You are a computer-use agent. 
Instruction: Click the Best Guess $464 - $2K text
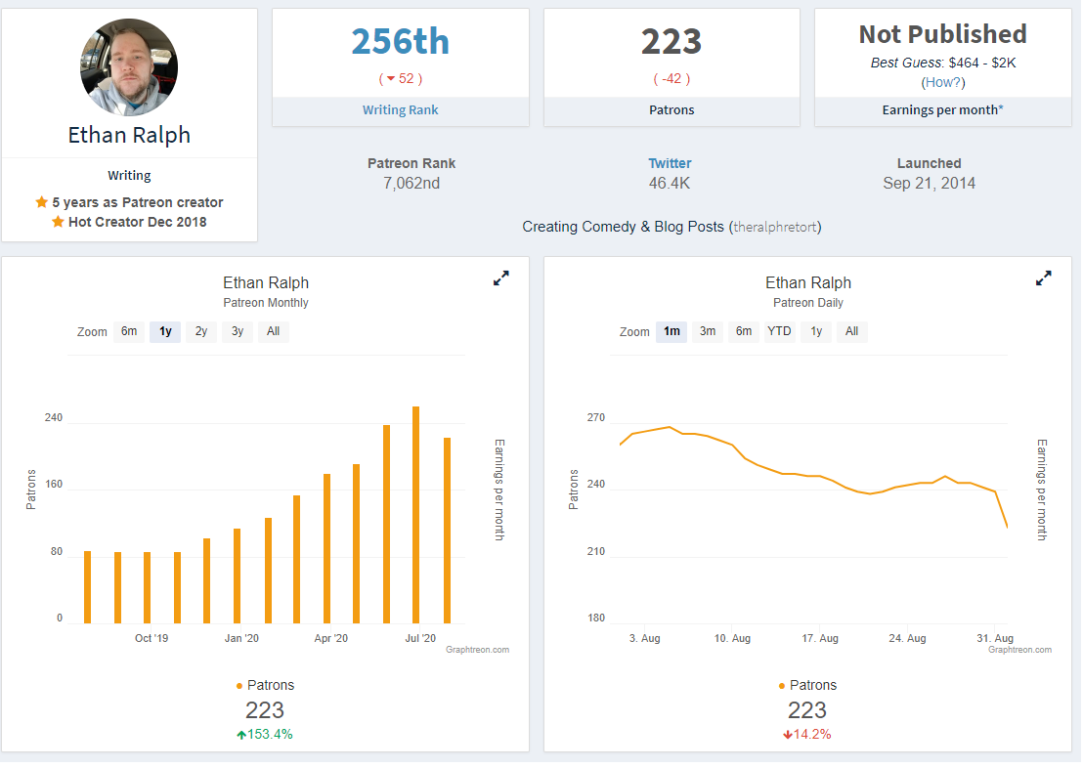click(x=943, y=63)
